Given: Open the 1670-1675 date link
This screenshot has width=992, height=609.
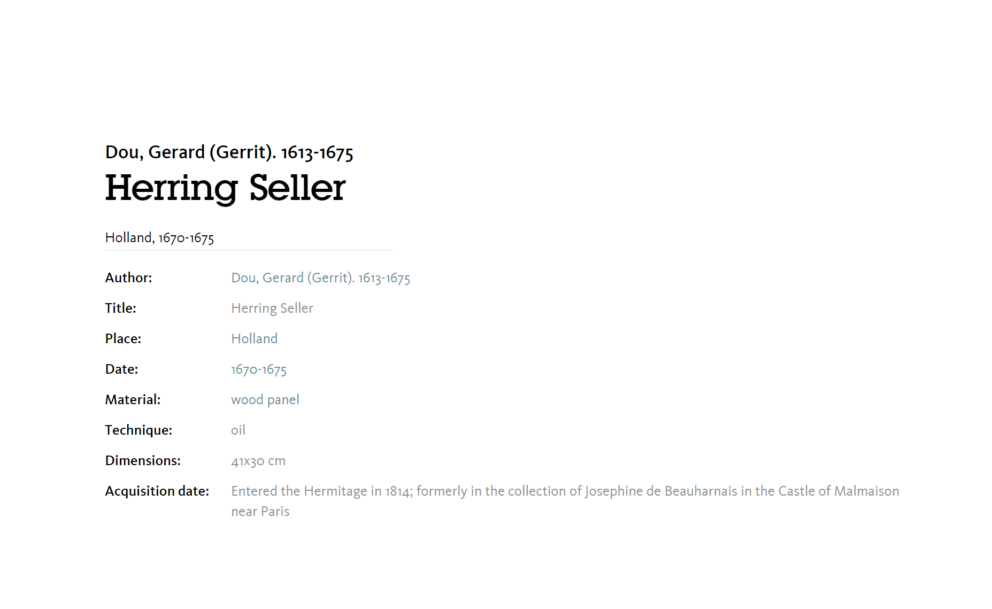Looking at the screenshot, I should pos(259,369).
